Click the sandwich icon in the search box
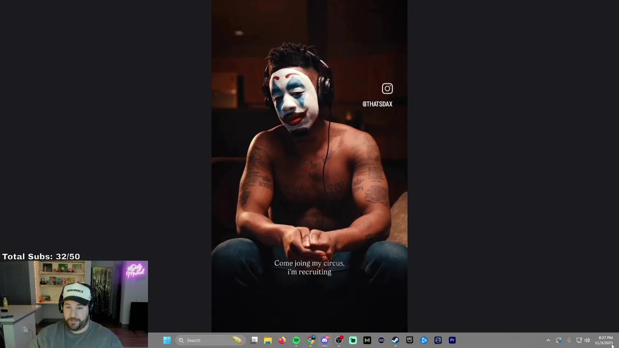Image resolution: width=619 pixels, height=348 pixels. (236, 340)
